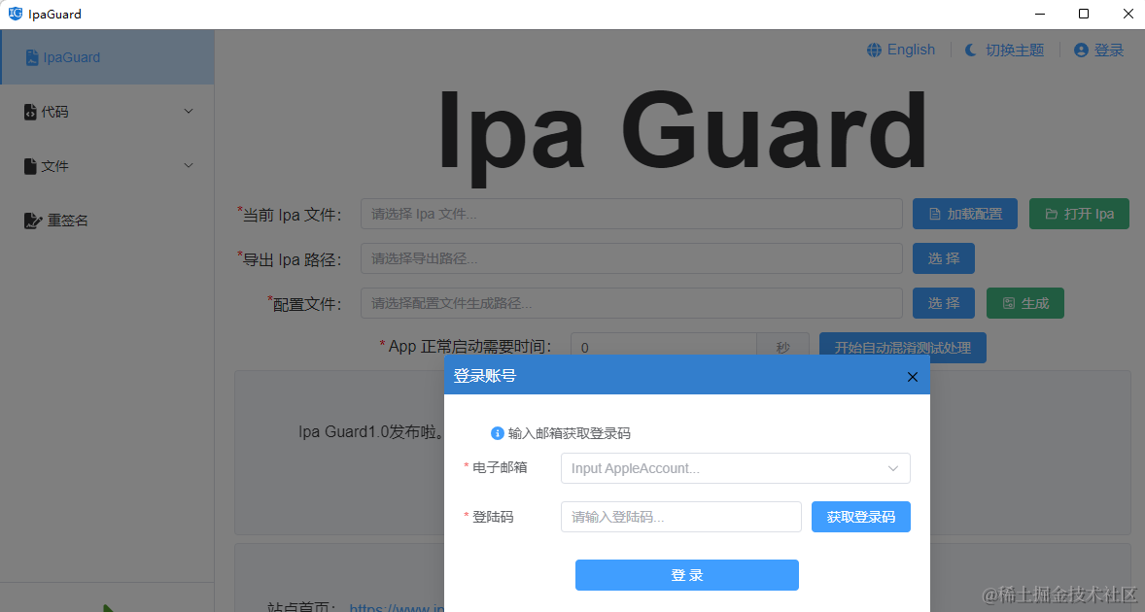Click the 打开 Ipa button
Screen dimensions: 1145x612
coord(1079,214)
